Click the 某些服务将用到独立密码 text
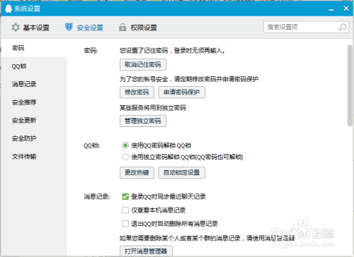 click(153, 108)
